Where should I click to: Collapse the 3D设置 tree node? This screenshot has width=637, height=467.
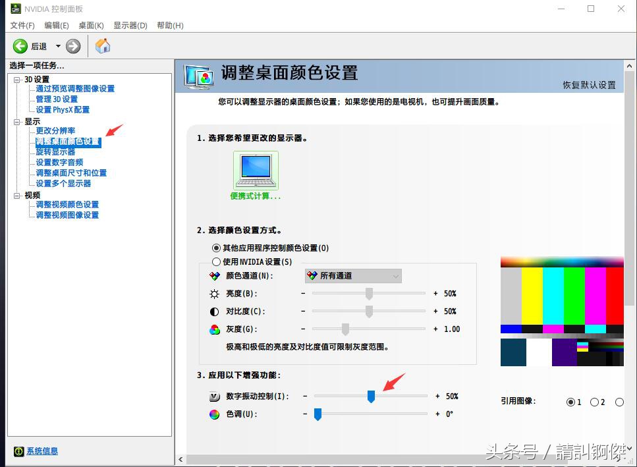(17, 80)
